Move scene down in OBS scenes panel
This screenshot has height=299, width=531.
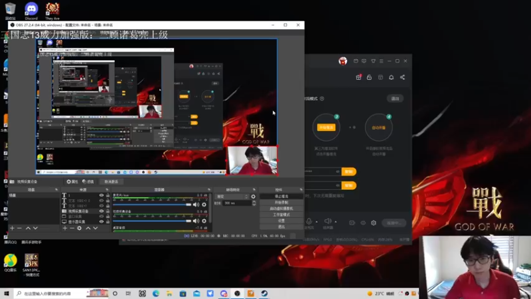pos(35,228)
